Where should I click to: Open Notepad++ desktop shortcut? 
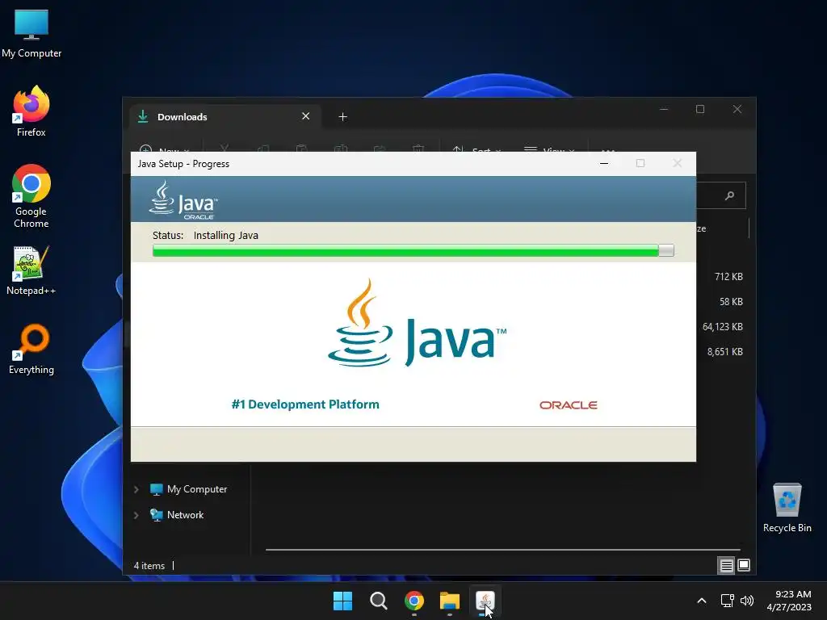[31, 270]
